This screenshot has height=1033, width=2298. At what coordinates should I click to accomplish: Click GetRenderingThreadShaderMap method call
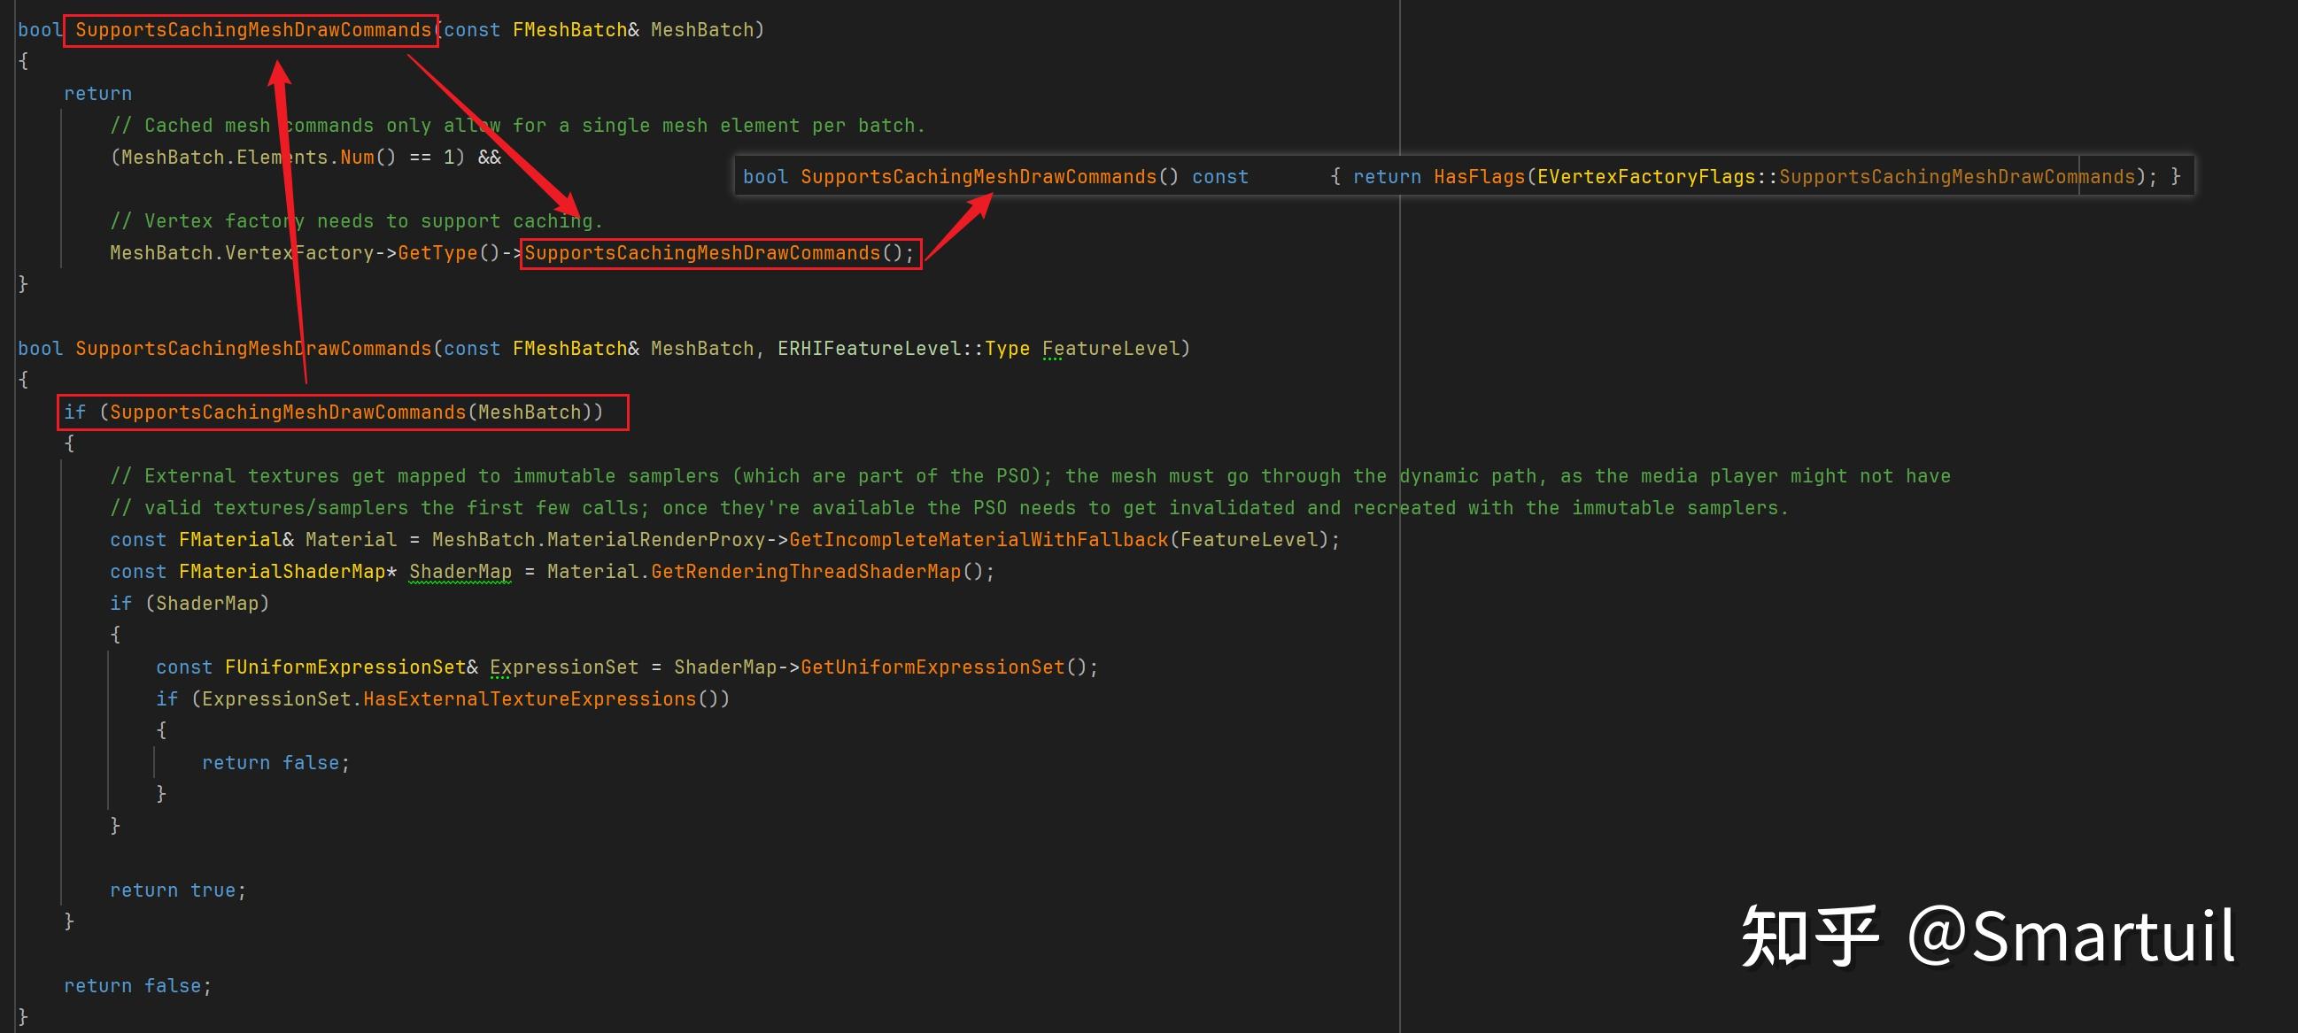tap(805, 572)
